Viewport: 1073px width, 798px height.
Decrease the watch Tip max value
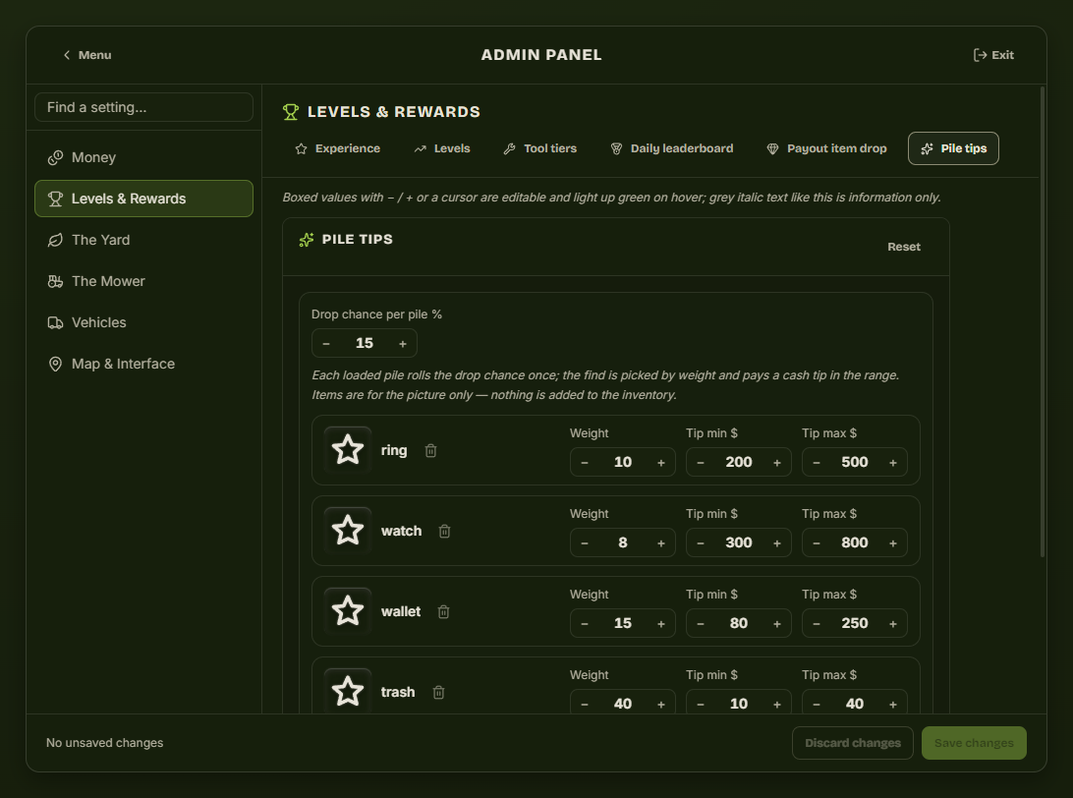coord(817,543)
